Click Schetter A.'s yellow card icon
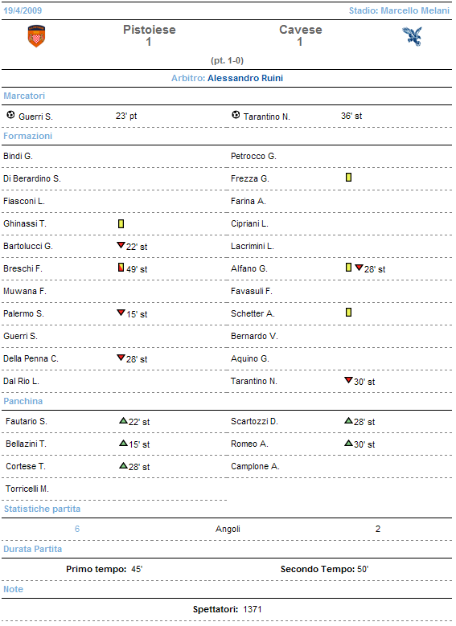The image size is (456, 626). point(348,313)
